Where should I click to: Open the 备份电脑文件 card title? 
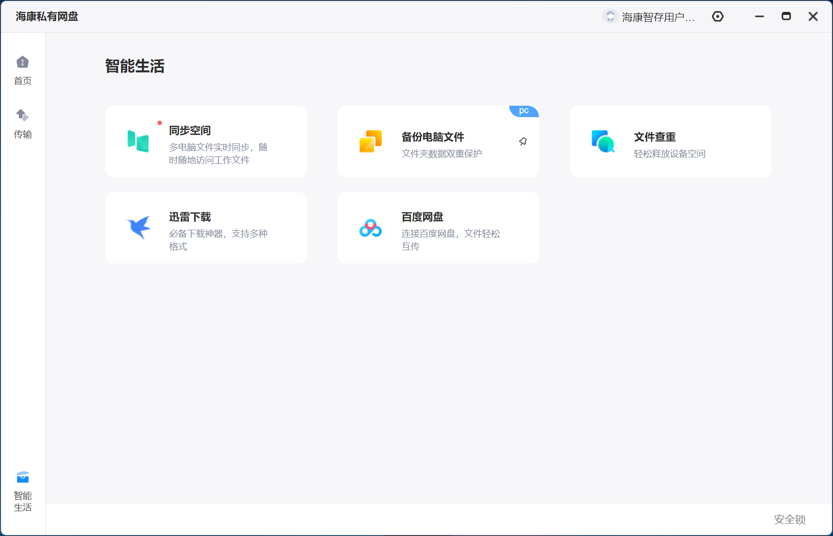pos(433,137)
